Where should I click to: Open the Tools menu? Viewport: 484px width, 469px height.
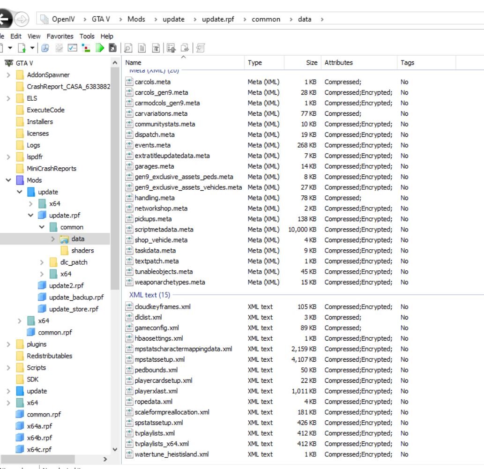pos(87,36)
